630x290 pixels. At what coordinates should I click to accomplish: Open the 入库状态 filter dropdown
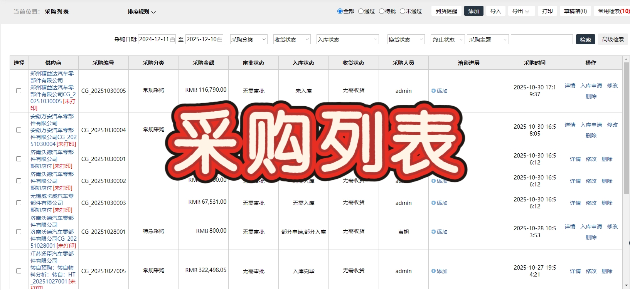[x=348, y=40]
